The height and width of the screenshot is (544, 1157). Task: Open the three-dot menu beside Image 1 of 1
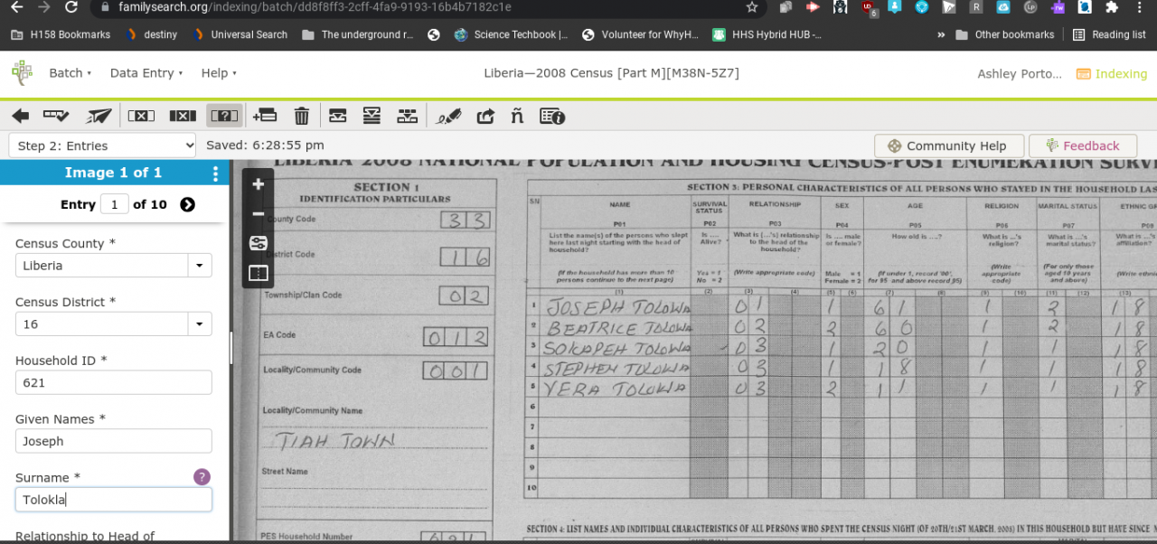215,174
